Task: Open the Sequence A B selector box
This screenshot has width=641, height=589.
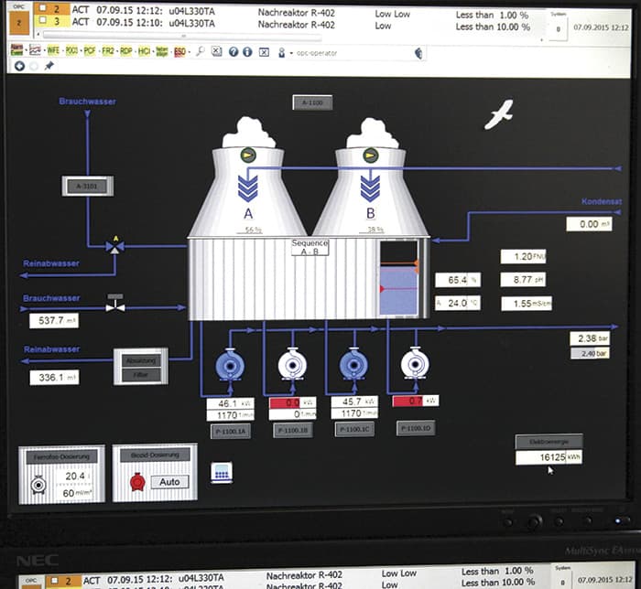Action: 310,249
